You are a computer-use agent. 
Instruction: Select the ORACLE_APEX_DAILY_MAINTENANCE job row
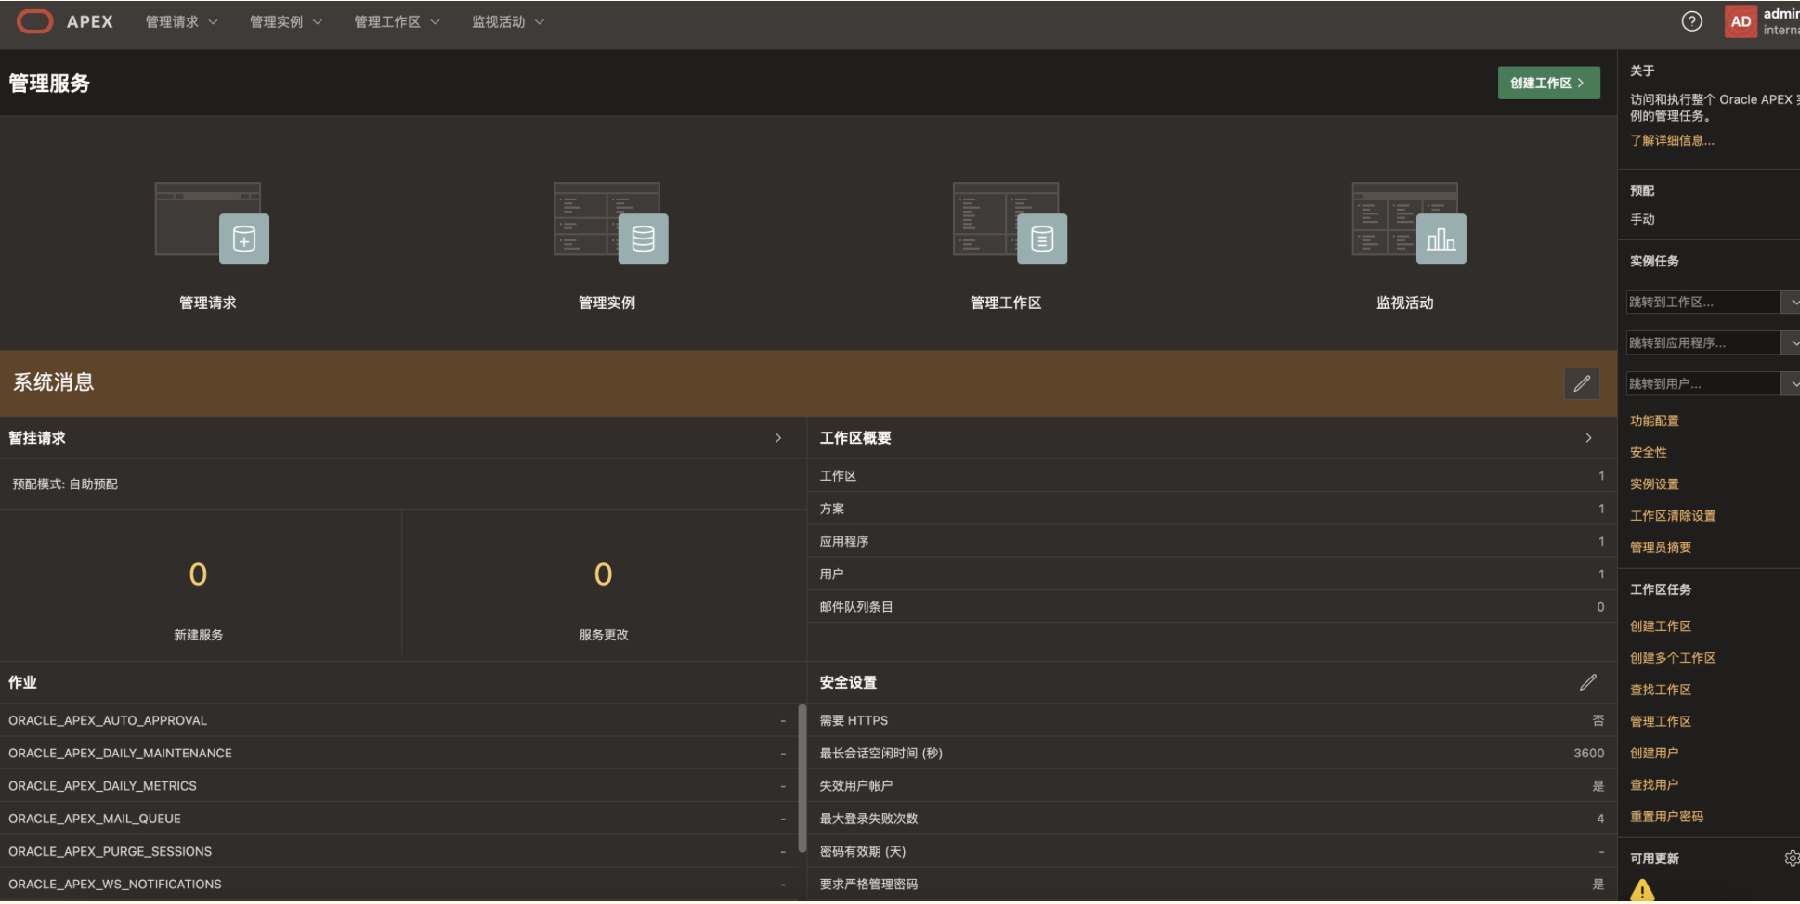click(x=398, y=753)
